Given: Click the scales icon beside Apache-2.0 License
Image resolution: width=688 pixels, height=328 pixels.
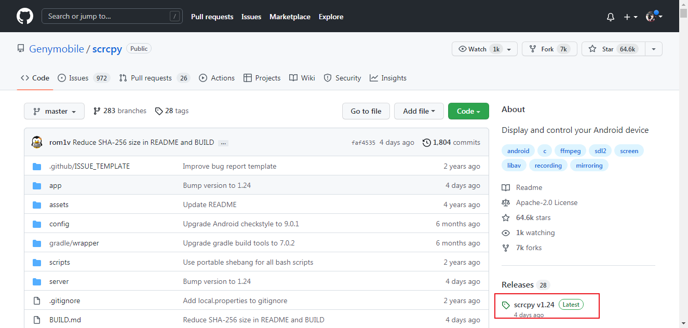Looking at the screenshot, I should (506, 202).
